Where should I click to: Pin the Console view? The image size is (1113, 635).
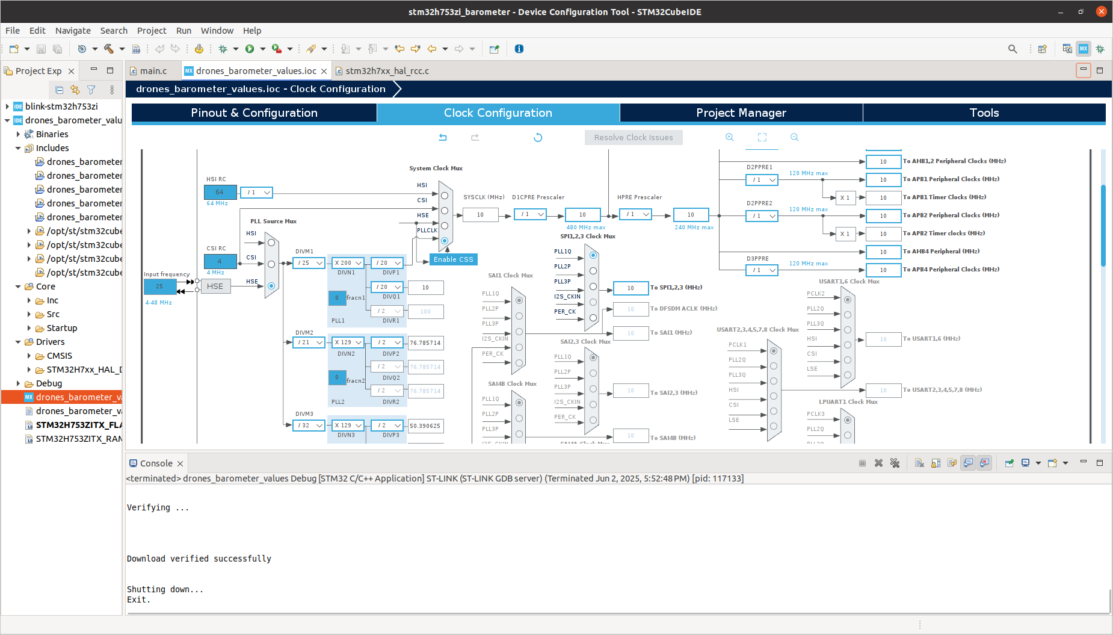click(1009, 463)
